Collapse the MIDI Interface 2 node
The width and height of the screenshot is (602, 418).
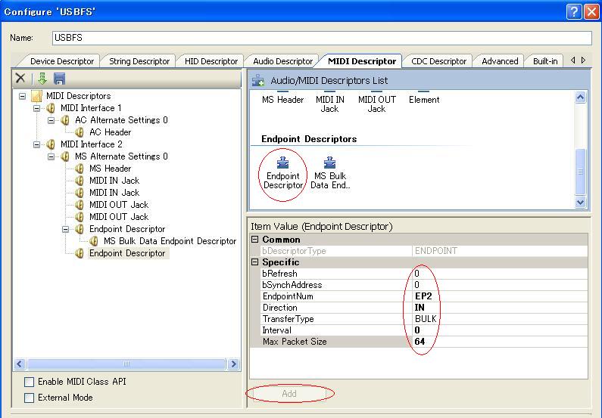point(36,144)
